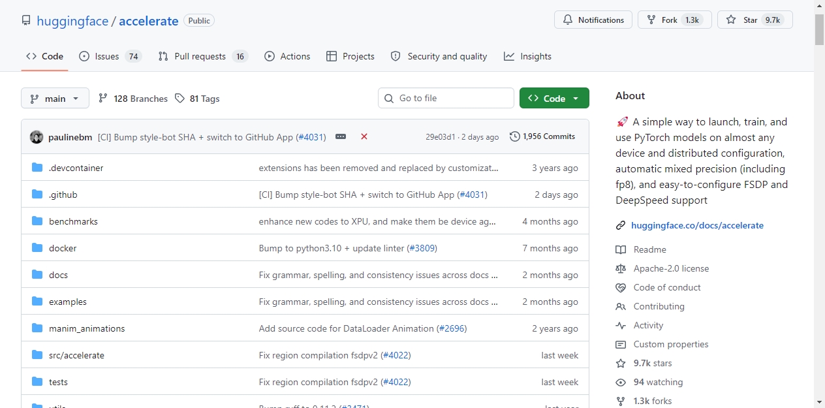The height and width of the screenshot is (408, 825).
Task: Click the accelerate repository name link
Action: pyautogui.click(x=149, y=21)
